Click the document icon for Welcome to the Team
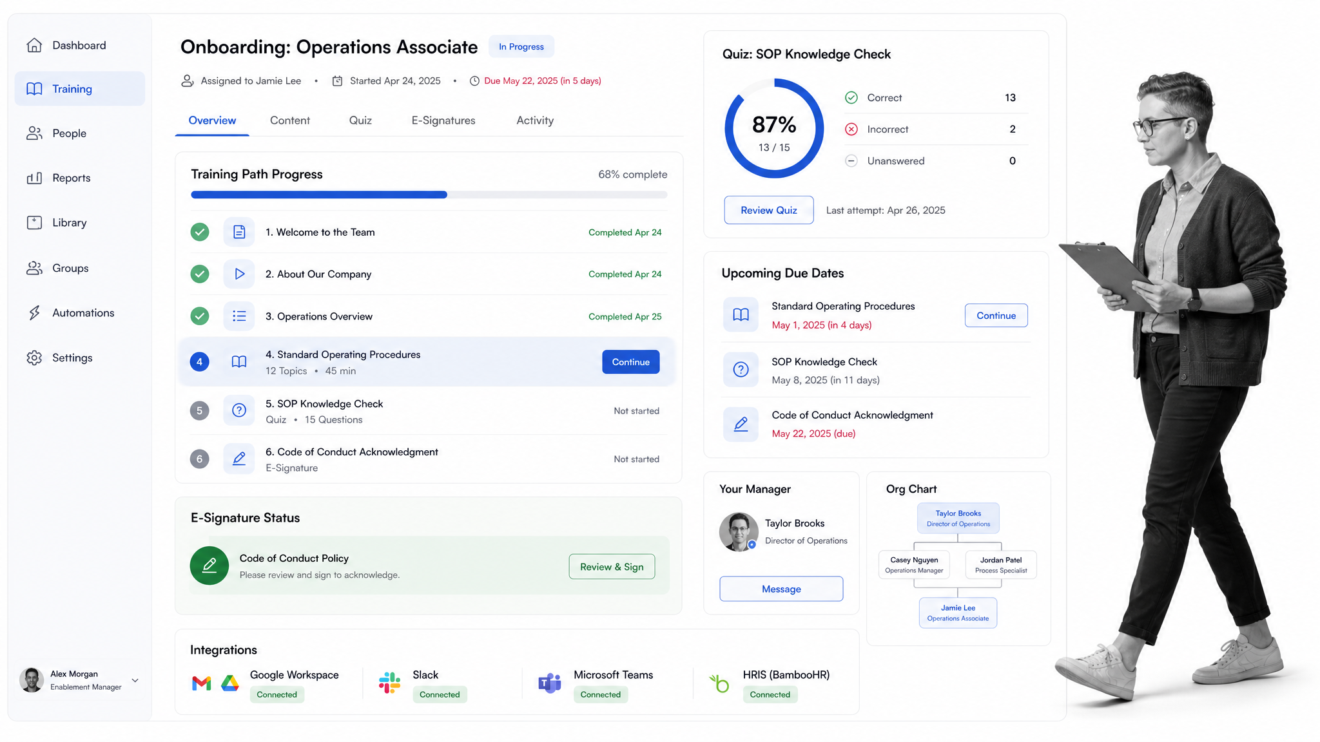The width and height of the screenshot is (1320, 742). click(x=239, y=232)
